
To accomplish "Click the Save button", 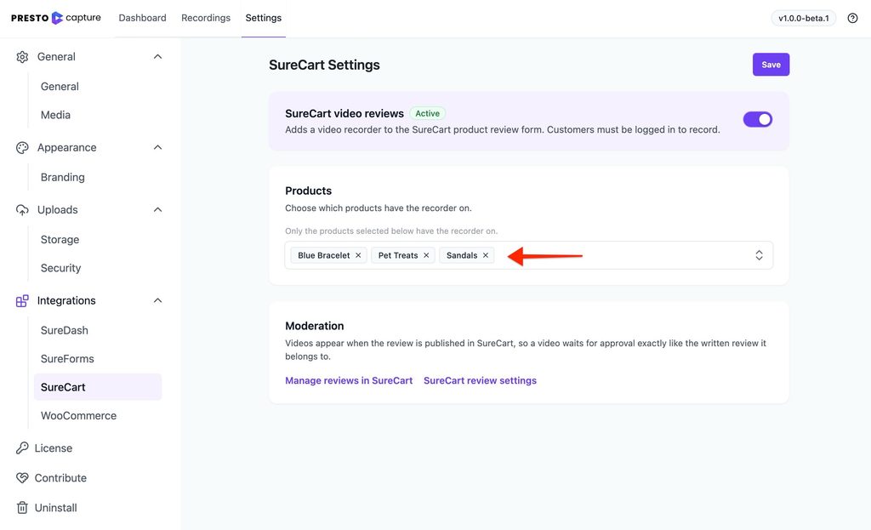I will point(771,65).
